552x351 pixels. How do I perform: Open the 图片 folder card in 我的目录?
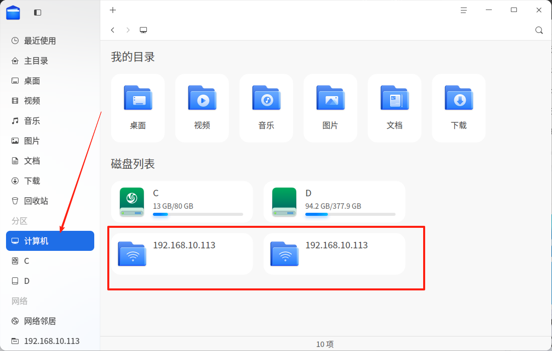[x=330, y=108]
